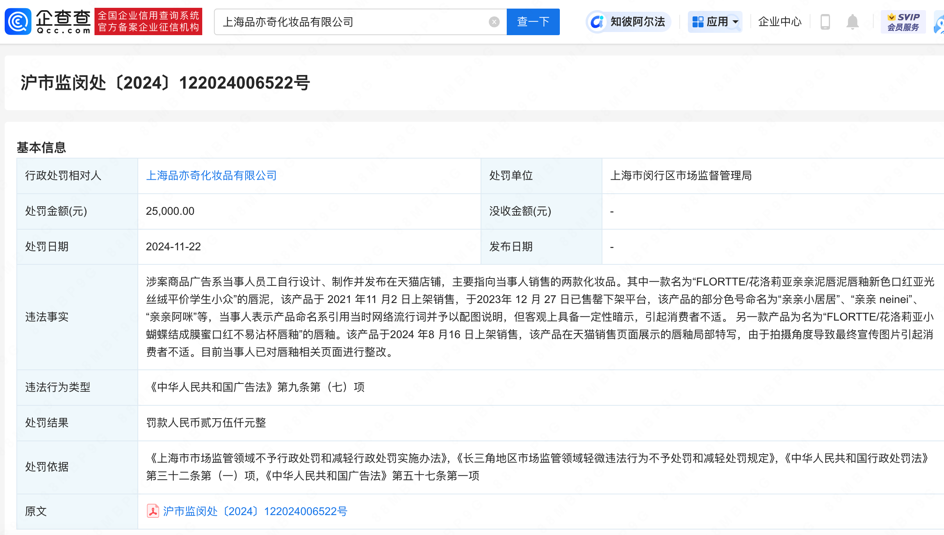Click the PDF file icon
This screenshot has width=944, height=535.
click(153, 511)
